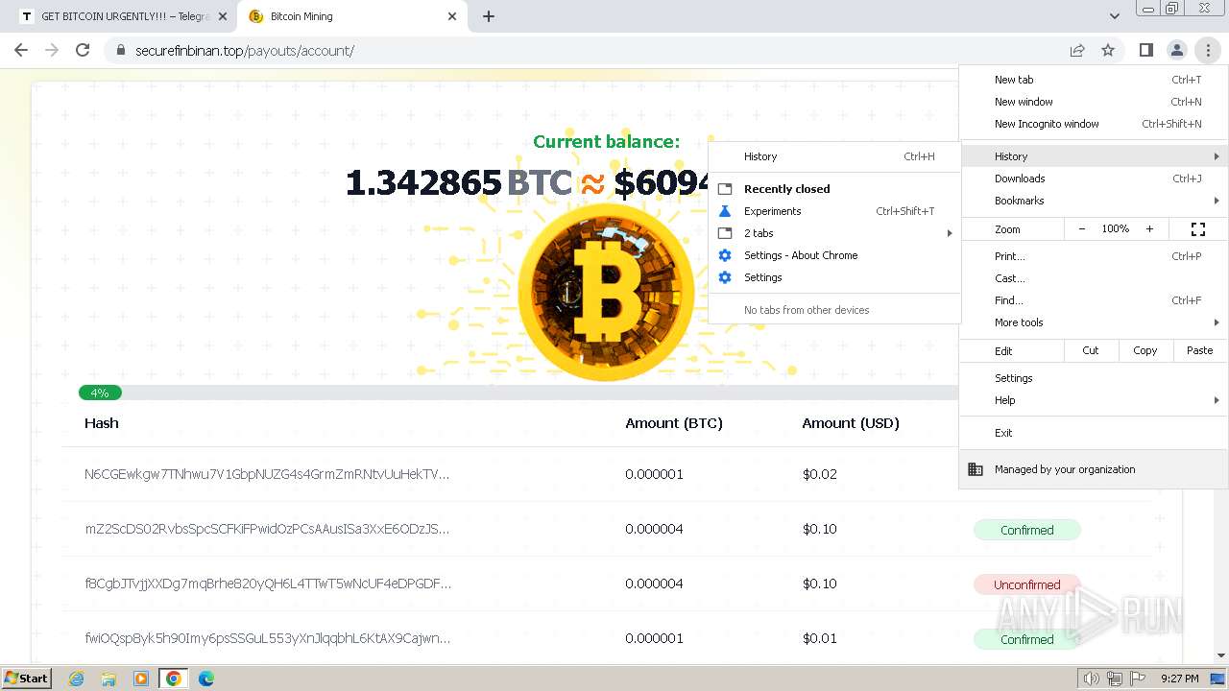
Task: Click the $0.02 amount cell
Action: click(x=820, y=474)
